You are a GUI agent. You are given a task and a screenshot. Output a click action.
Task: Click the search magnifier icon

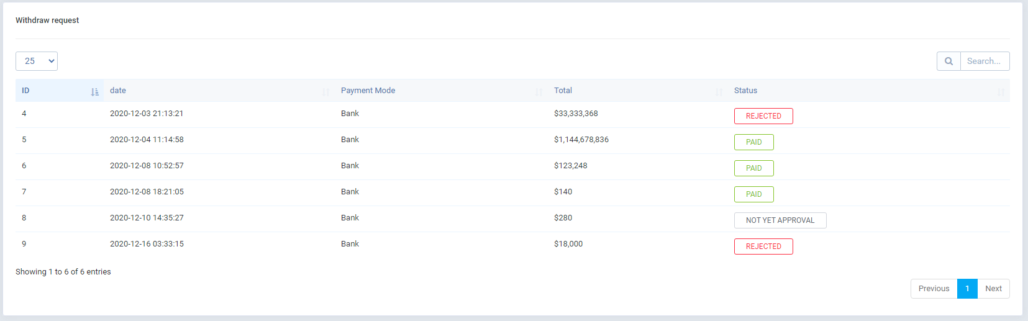point(948,61)
